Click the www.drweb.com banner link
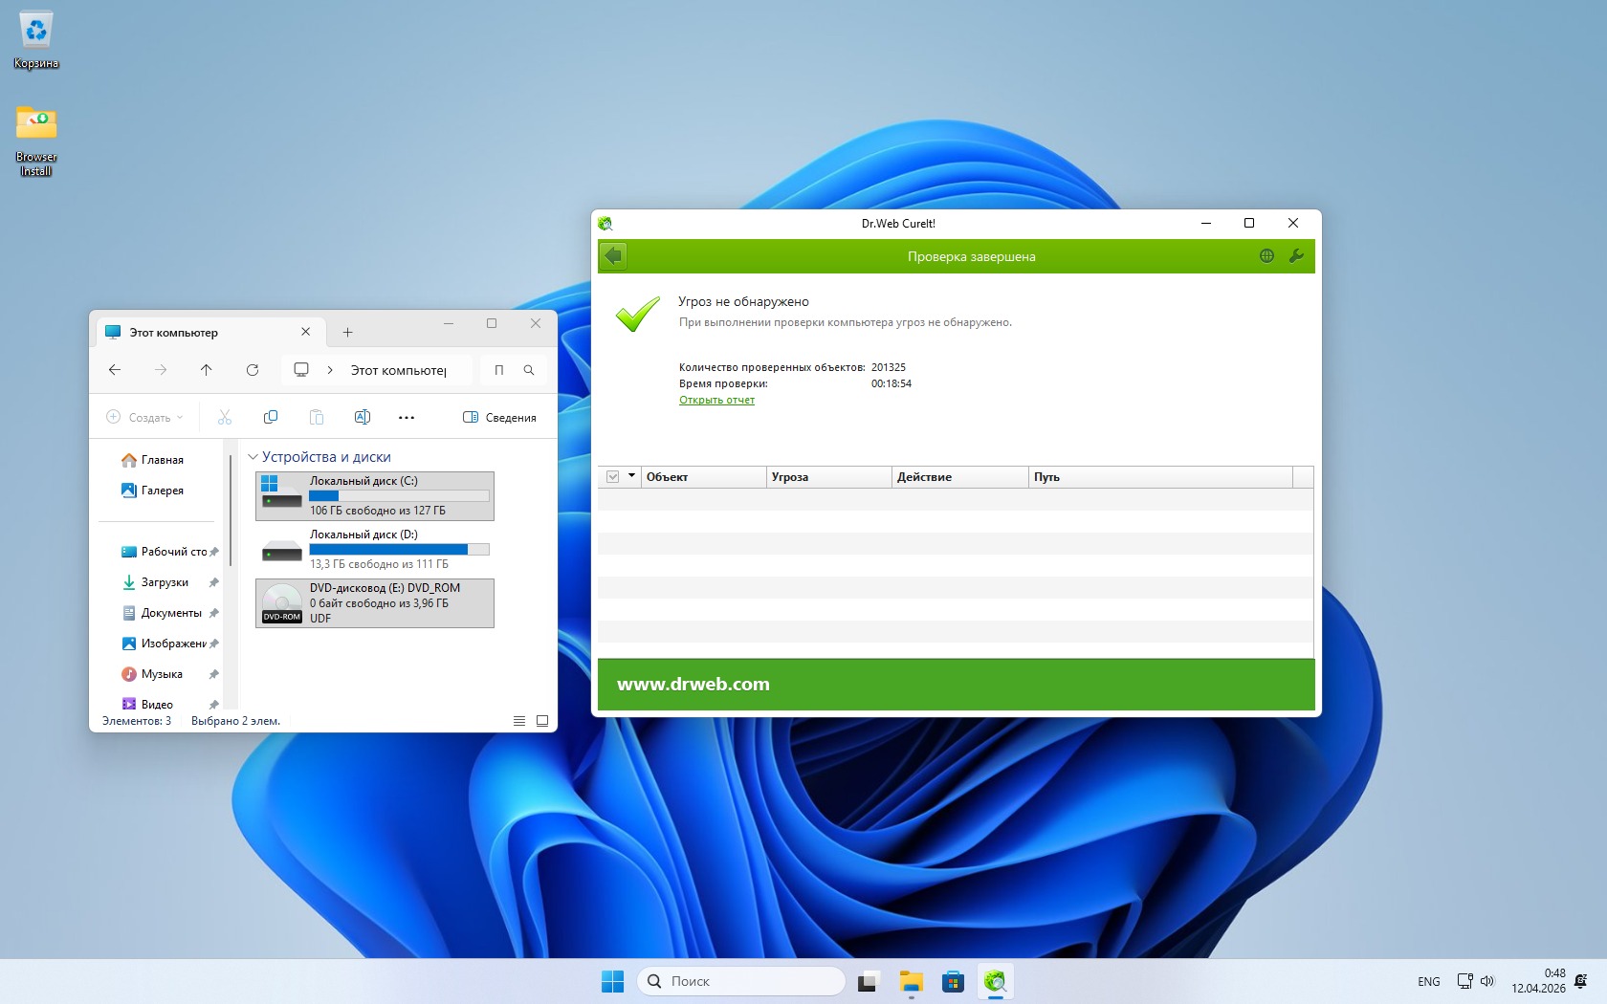Viewport: 1607px width, 1004px height. tap(693, 685)
